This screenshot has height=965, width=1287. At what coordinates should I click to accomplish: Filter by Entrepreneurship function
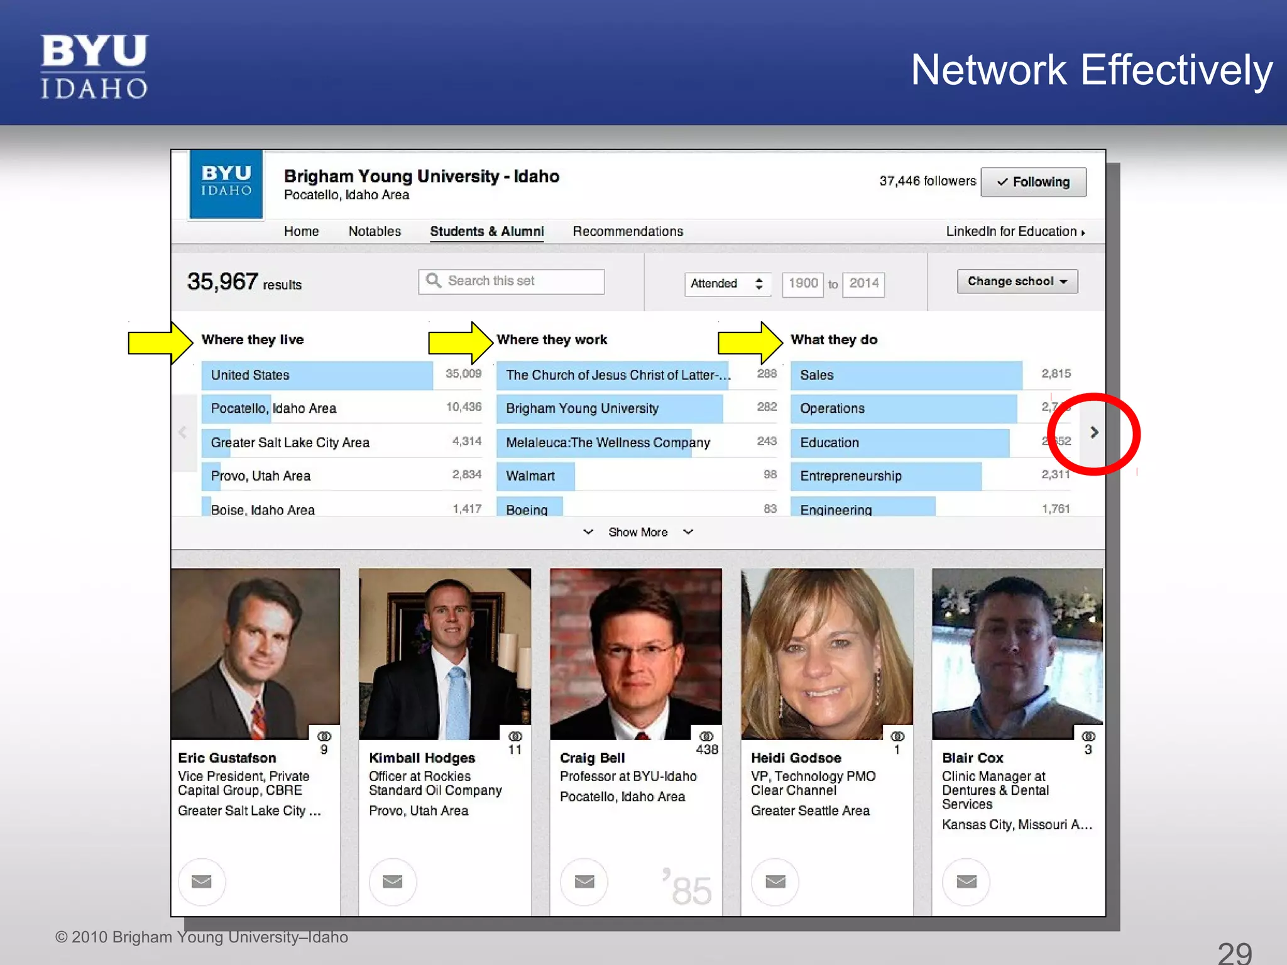pyautogui.click(x=931, y=476)
